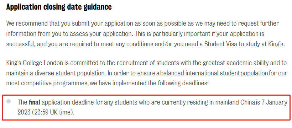This screenshot has height=128, width=292.
Task: Click the phrase 'most competitive programmes'
Action: 47,83
